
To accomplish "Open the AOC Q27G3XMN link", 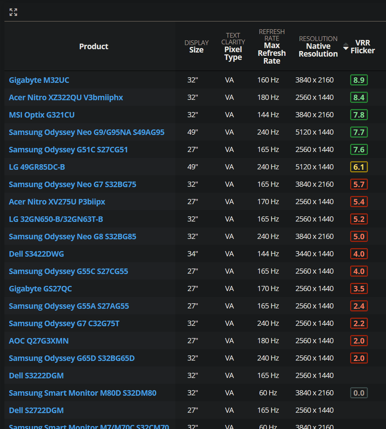I will [x=38, y=341].
